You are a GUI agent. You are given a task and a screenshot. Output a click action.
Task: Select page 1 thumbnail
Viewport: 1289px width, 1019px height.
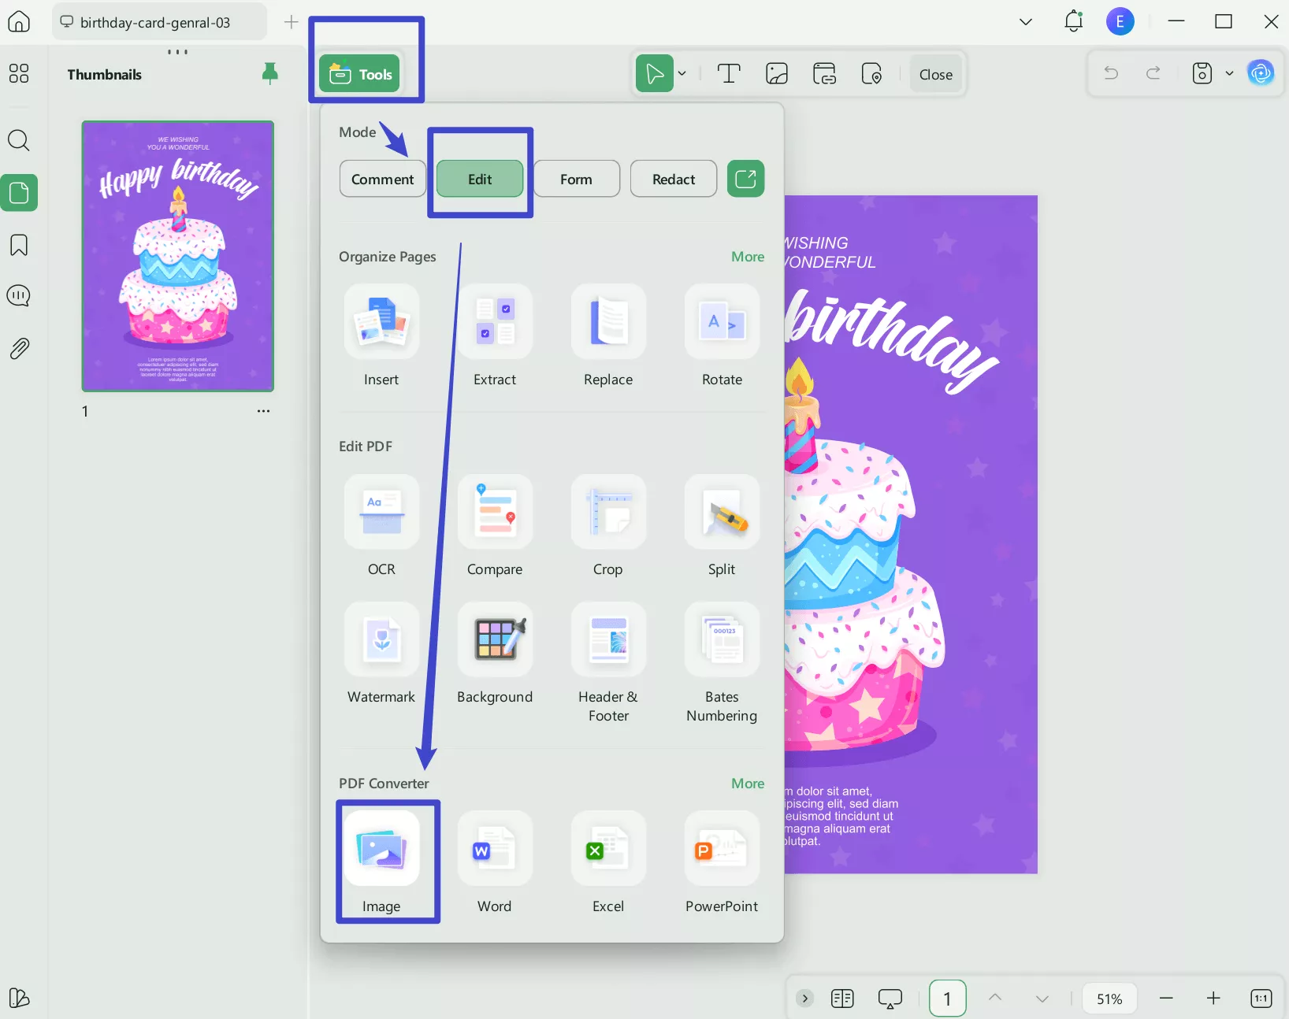point(178,256)
